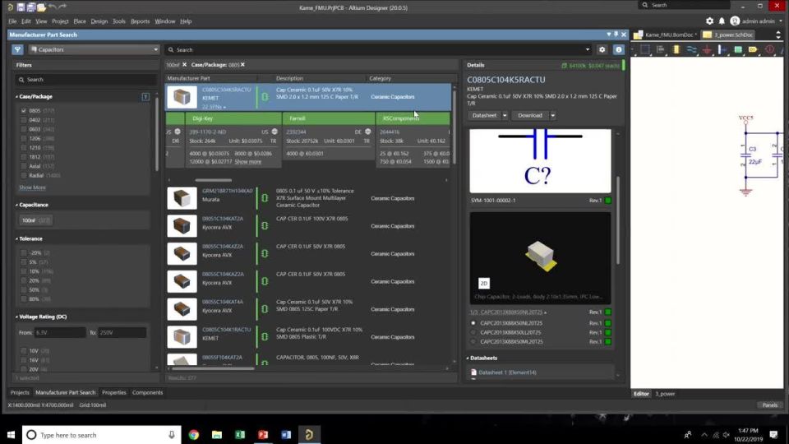Open the search history dropdown arrow
The height and width of the screenshot is (444, 789).
point(587,50)
